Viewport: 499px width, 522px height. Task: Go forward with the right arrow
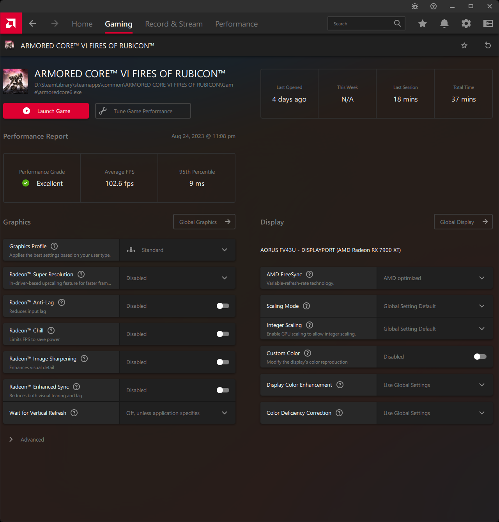coord(55,23)
